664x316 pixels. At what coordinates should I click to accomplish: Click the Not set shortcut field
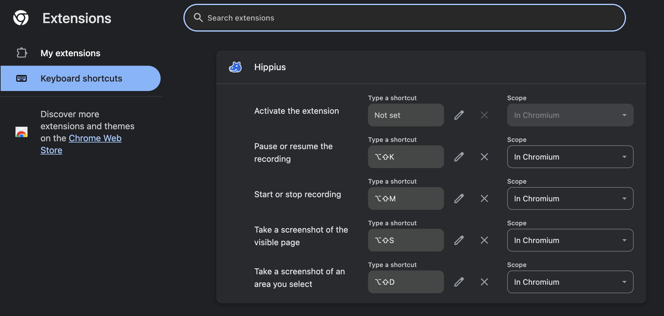[406, 115]
